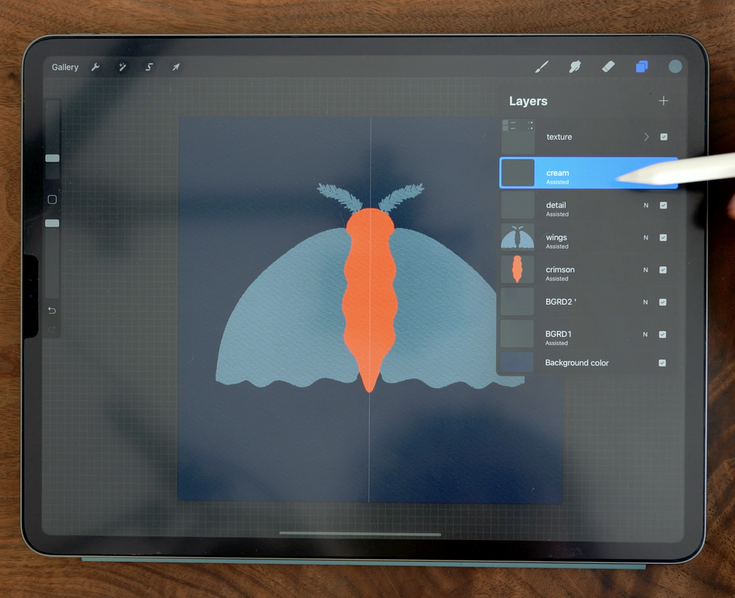This screenshot has height=598, width=735.
Task: Hide the texture layer with its checkbox
Action: 663,137
